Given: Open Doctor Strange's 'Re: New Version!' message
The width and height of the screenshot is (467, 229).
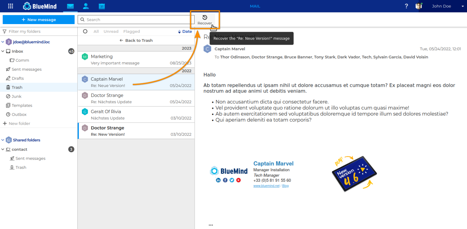Looking at the screenshot, I should [136, 131].
